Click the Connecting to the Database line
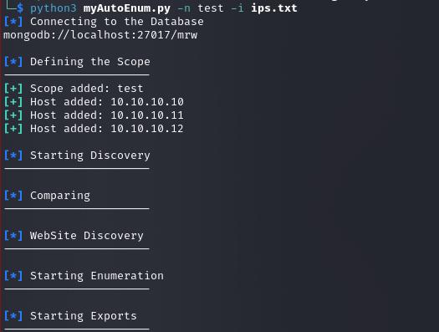 tap(104, 22)
